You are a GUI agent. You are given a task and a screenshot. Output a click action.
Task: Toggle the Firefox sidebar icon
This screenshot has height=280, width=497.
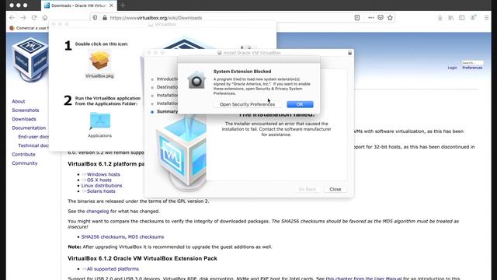[462, 18]
